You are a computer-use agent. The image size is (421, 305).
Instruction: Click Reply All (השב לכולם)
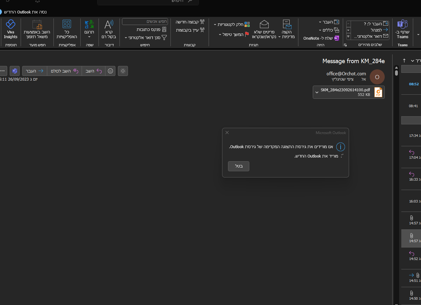pyautogui.click(x=64, y=71)
